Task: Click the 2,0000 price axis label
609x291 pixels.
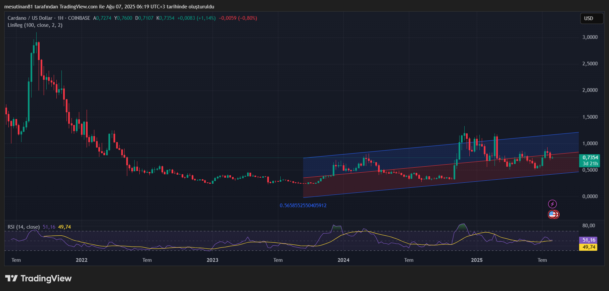Action: (x=590, y=90)
